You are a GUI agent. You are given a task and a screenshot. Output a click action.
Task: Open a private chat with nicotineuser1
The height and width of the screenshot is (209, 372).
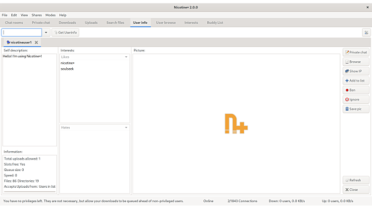[x=356, y=52]
